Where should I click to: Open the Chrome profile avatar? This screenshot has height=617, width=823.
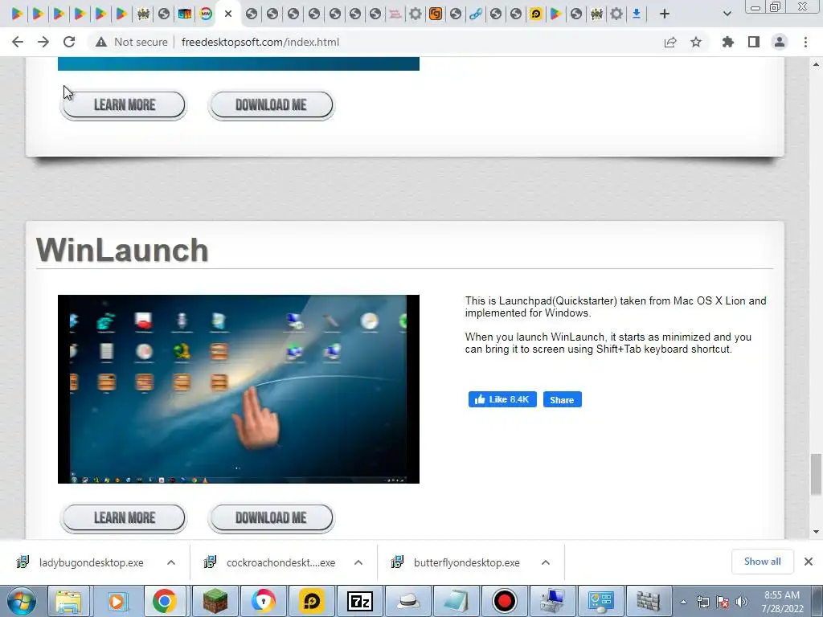point(780,42)
